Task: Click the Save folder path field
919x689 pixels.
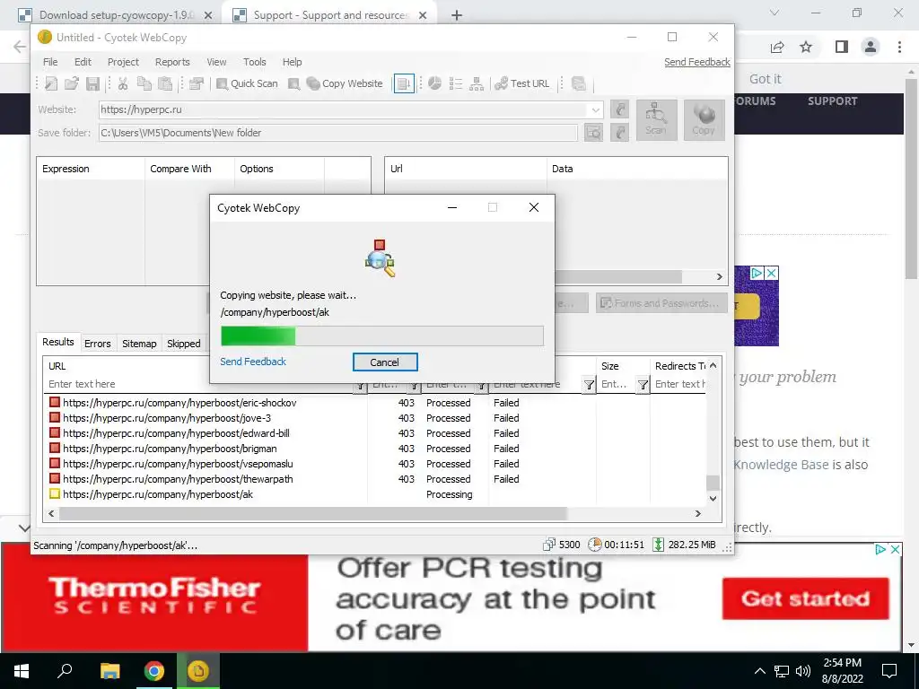Action: pos(338,133)
